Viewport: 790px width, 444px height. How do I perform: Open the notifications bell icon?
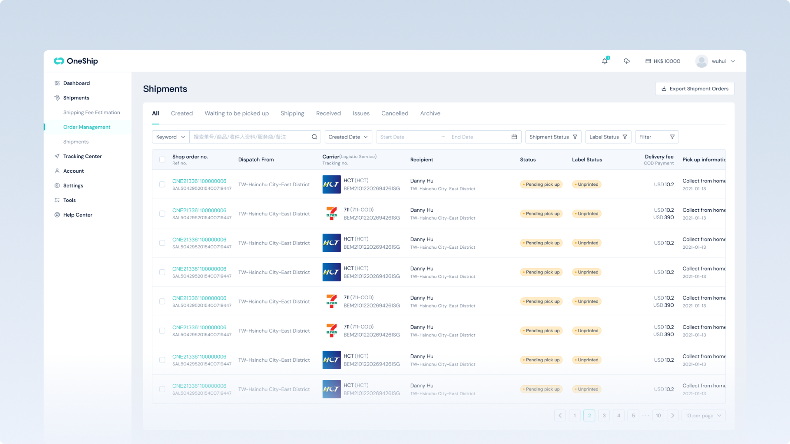pyautogui.click(x=604, y=61)
